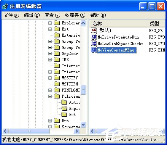167x145 pixels.
Task: Select the NoViewContexMEnu value name
Action: [x=117, y=50]
